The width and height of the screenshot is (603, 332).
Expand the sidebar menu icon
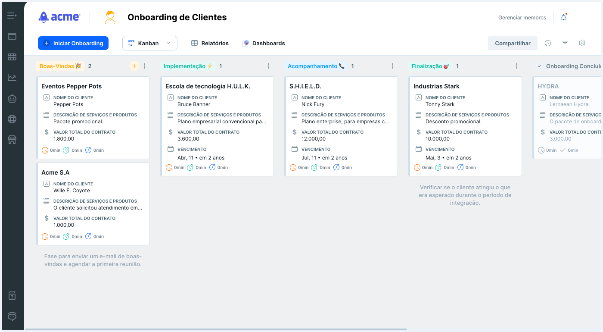tap(12, 16)
